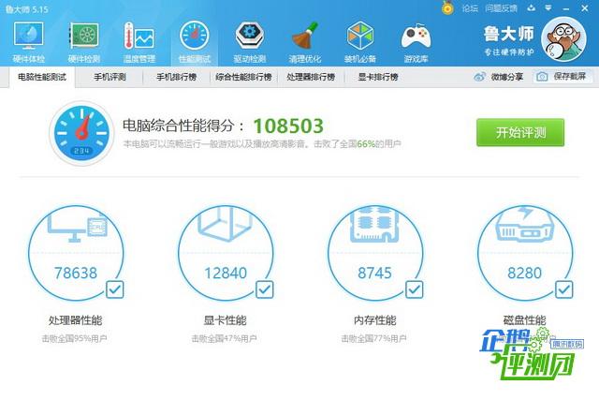Viewport: 599px width, 400px height.
Task: Click the overall performance gauge icon
Action: coord(81,133)
